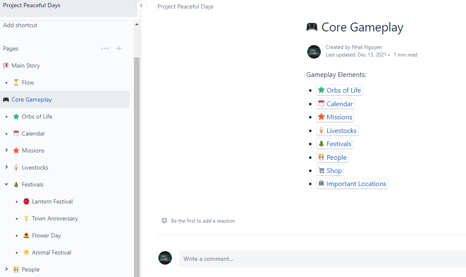Image resolution: width=466 pixels, height=277 pixels.
Task: Click the building icon beside Important Locations
Action: (x=321, y=184)
